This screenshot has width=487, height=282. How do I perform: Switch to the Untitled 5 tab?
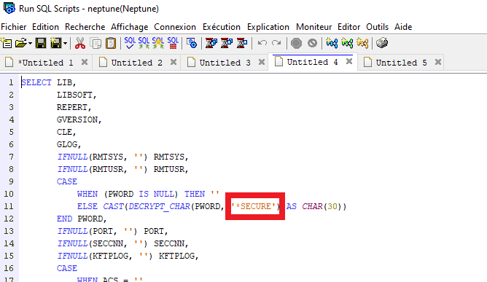click(401, 63)
